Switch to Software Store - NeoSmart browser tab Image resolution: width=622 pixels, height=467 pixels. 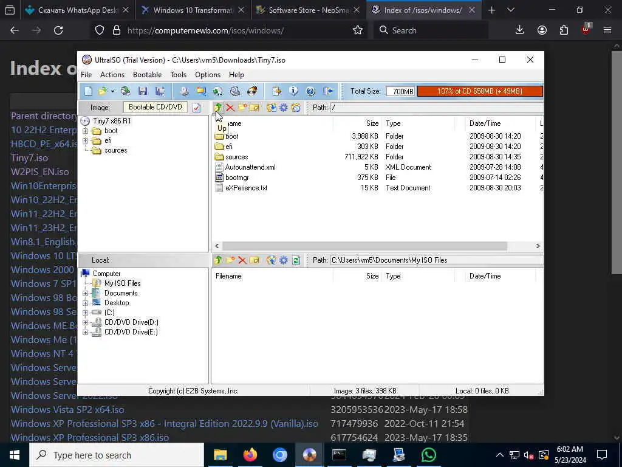click(309, 10)
